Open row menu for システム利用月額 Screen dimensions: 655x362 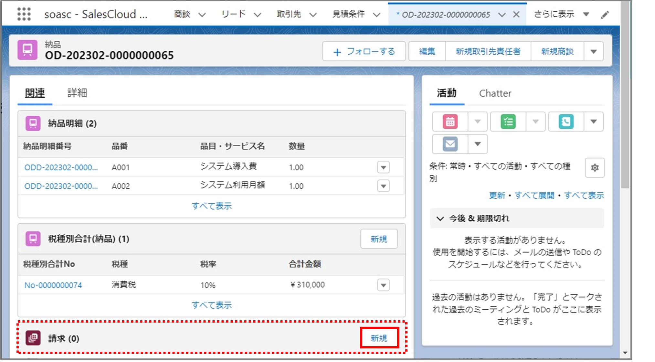pyautogui.click(x=383, y=186)
